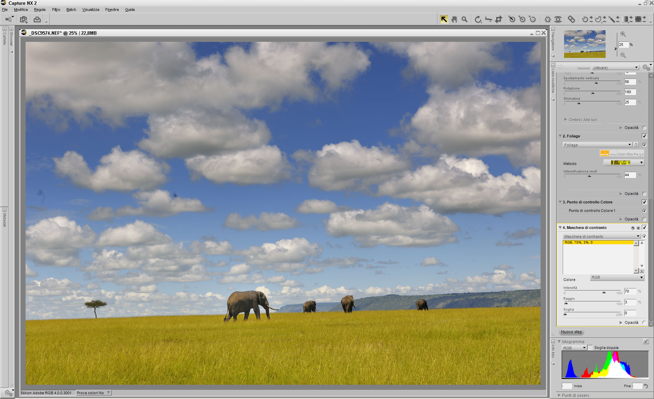Viewport: 654px width, 399px height.
Task: Expand the Punti di osserv. section
Action: click(559, 395)
